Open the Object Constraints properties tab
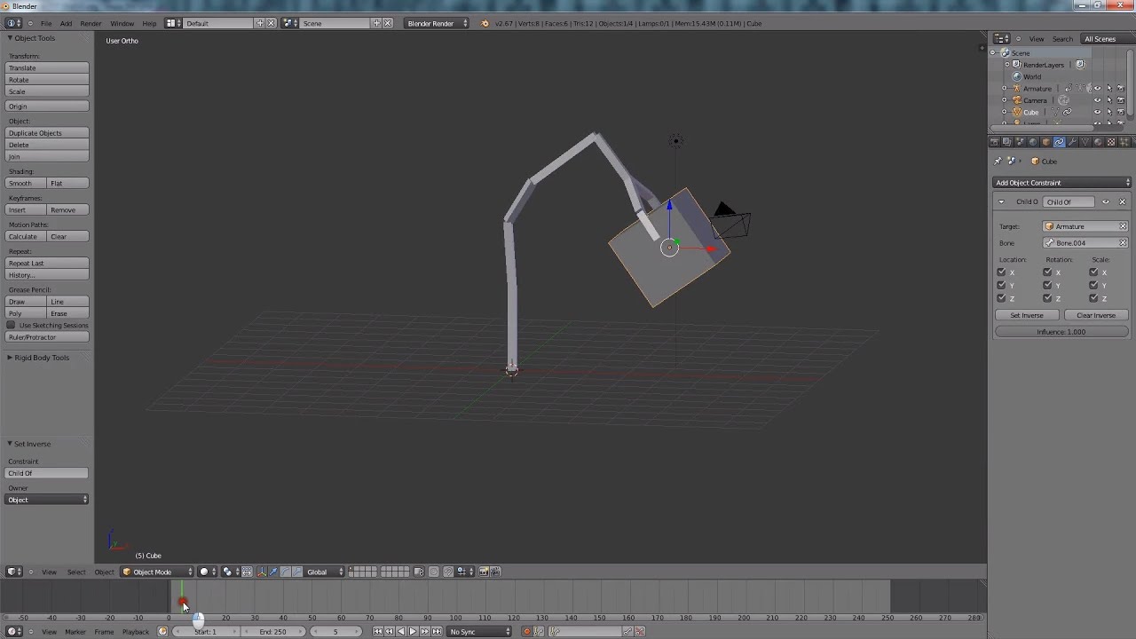Image resolution: width=1136 pixels, height=639 pixels. (x=1059, y=141)
